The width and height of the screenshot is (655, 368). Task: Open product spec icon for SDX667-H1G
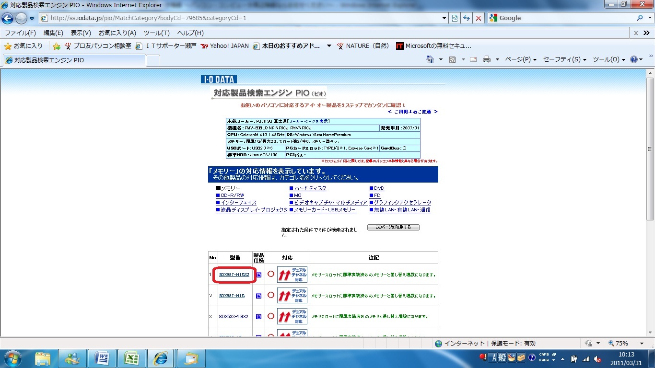pos(259,296)
